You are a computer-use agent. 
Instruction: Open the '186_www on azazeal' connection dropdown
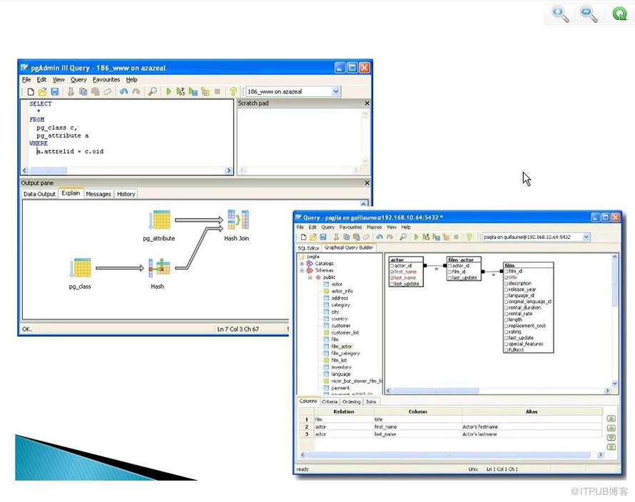click(x=336, y=91)
